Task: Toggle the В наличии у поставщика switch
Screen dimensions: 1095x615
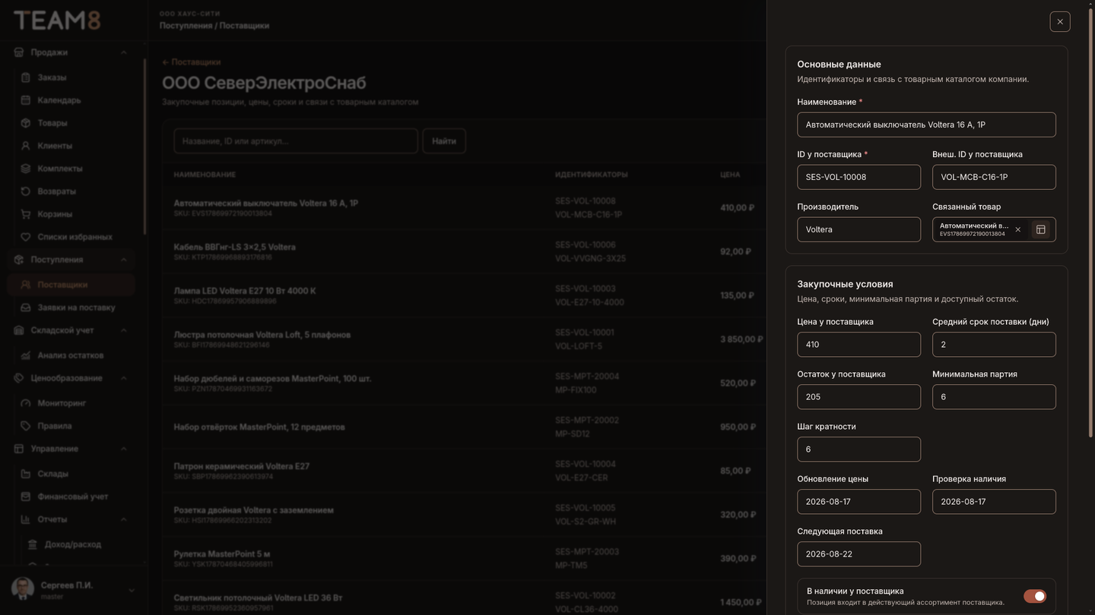Action: click(1035, 596)
